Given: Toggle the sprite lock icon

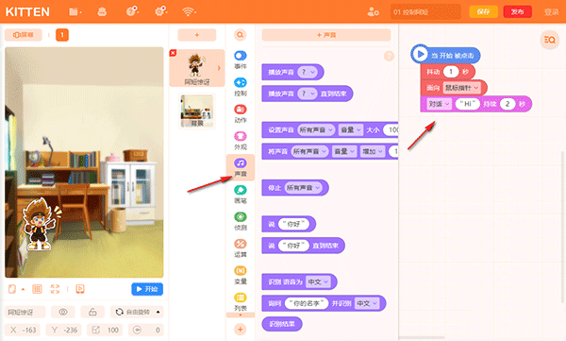Looking at the screenshot, I should point(92,312).
